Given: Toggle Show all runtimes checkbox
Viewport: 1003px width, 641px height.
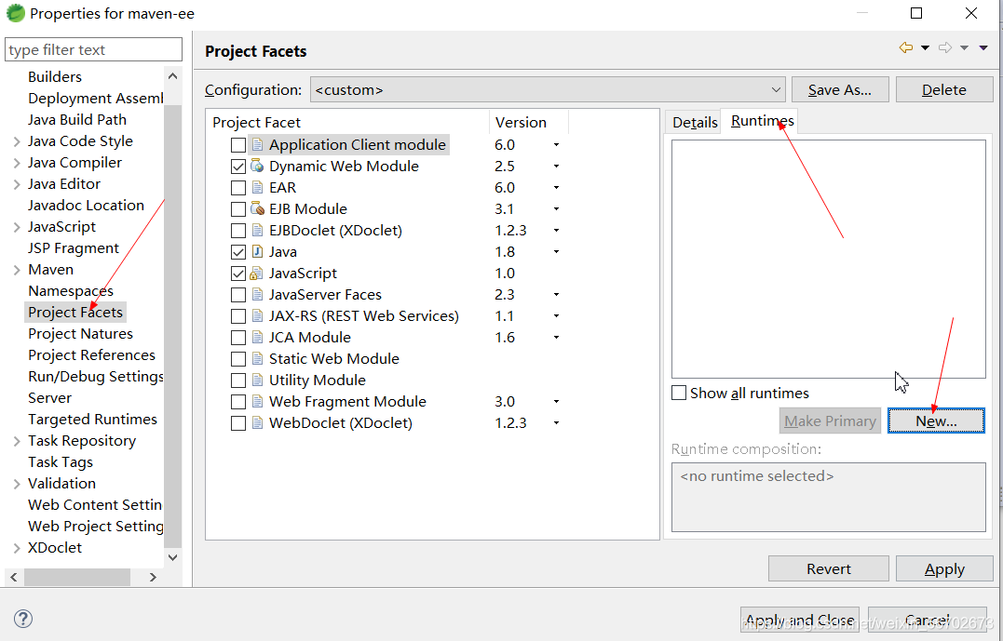Looking at the screenshot, I should (679, 393).
